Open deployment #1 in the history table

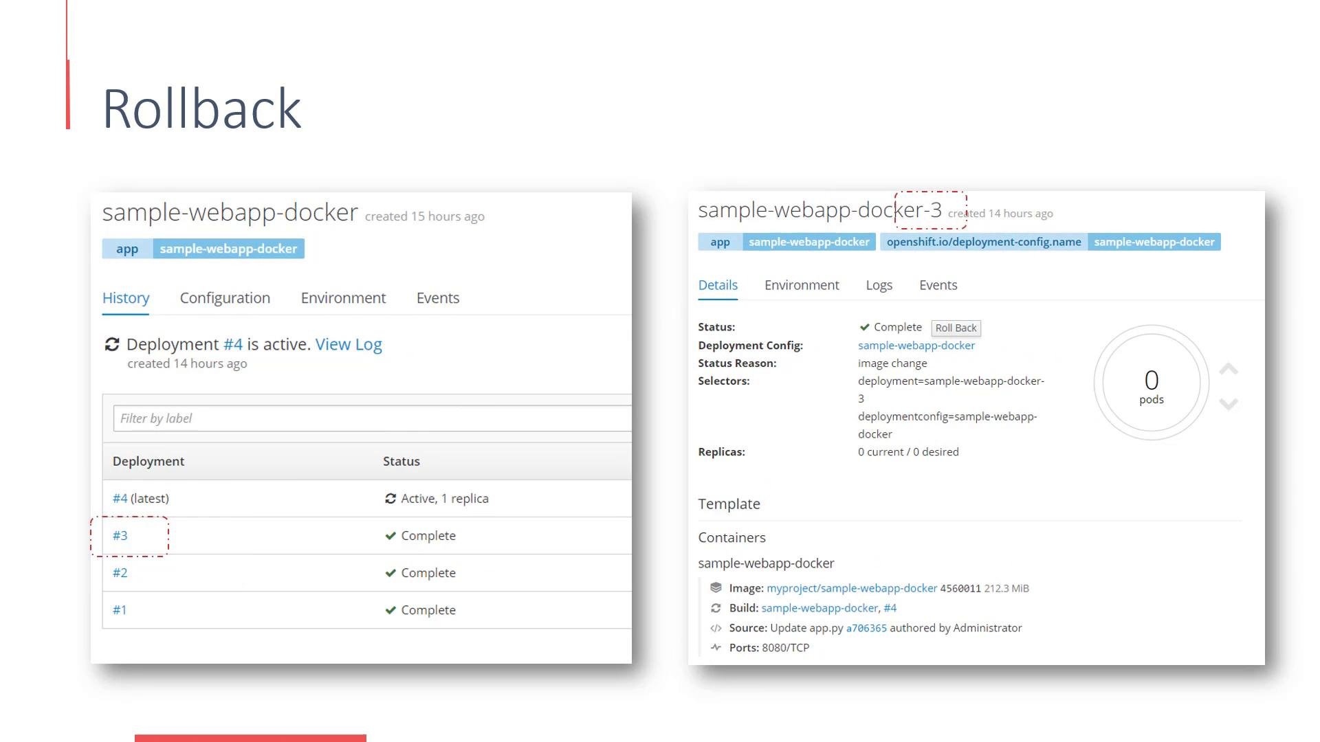(x=120, y=610)
